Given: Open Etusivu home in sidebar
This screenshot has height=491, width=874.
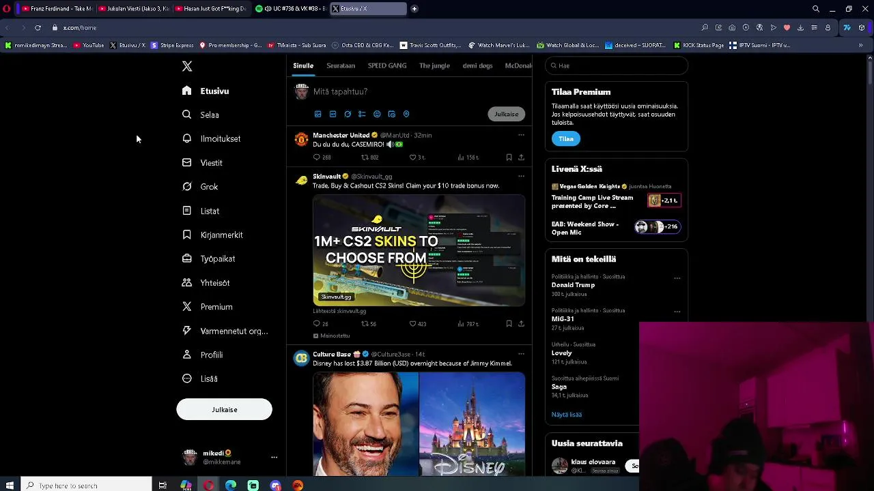Looking at the screenshot, I should coord(206,91).
